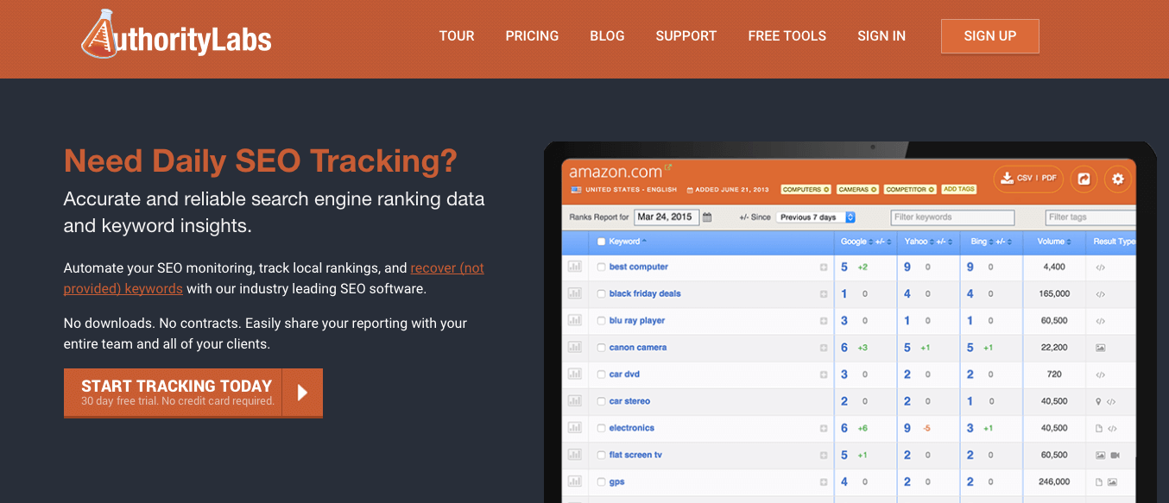The width and height of the screenshot is (1169, 503).
Task: Check the blu ray player checkbox
Action: click(601, 321)
